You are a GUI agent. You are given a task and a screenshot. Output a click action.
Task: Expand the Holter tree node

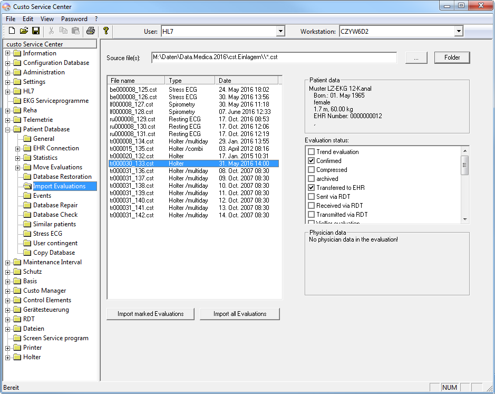(8, 357)
